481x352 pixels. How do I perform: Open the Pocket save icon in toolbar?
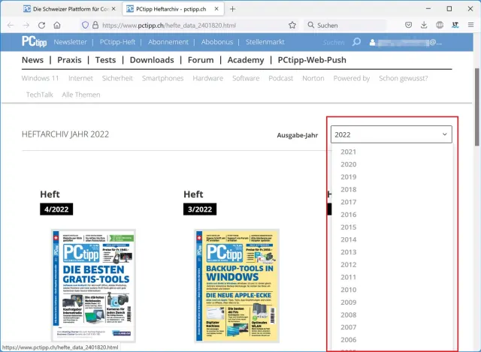click(407, 25)
